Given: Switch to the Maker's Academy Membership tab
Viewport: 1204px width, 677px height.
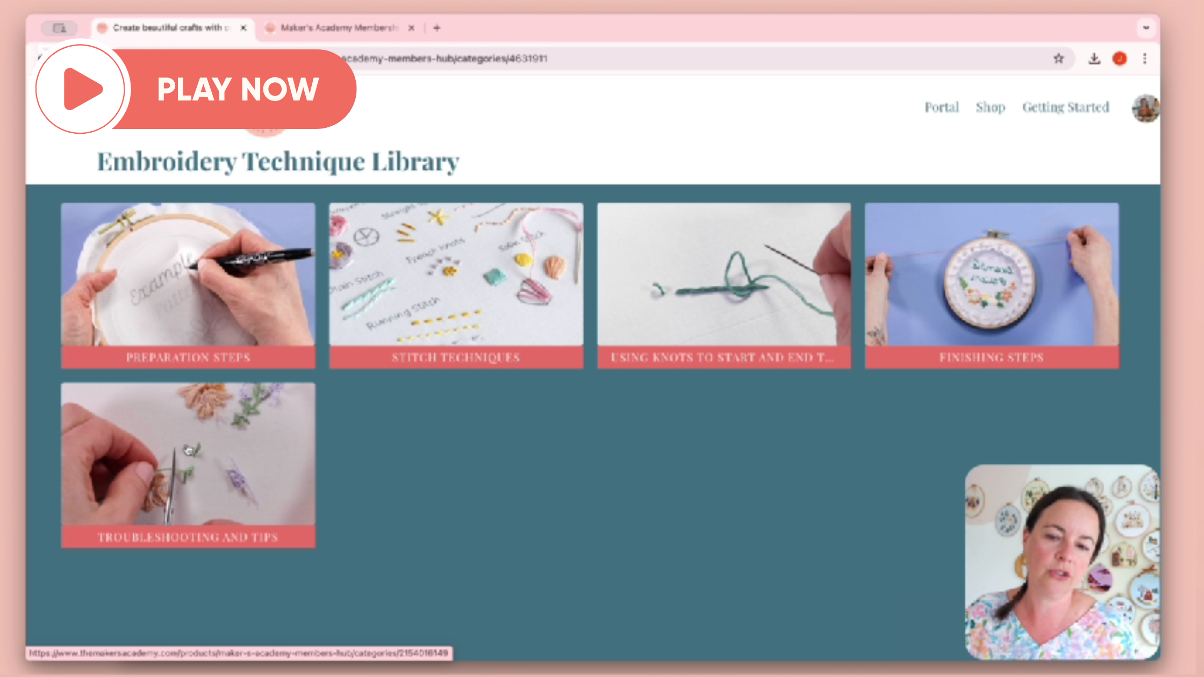Looking at the screenshot, I should (x=333, y=27).
